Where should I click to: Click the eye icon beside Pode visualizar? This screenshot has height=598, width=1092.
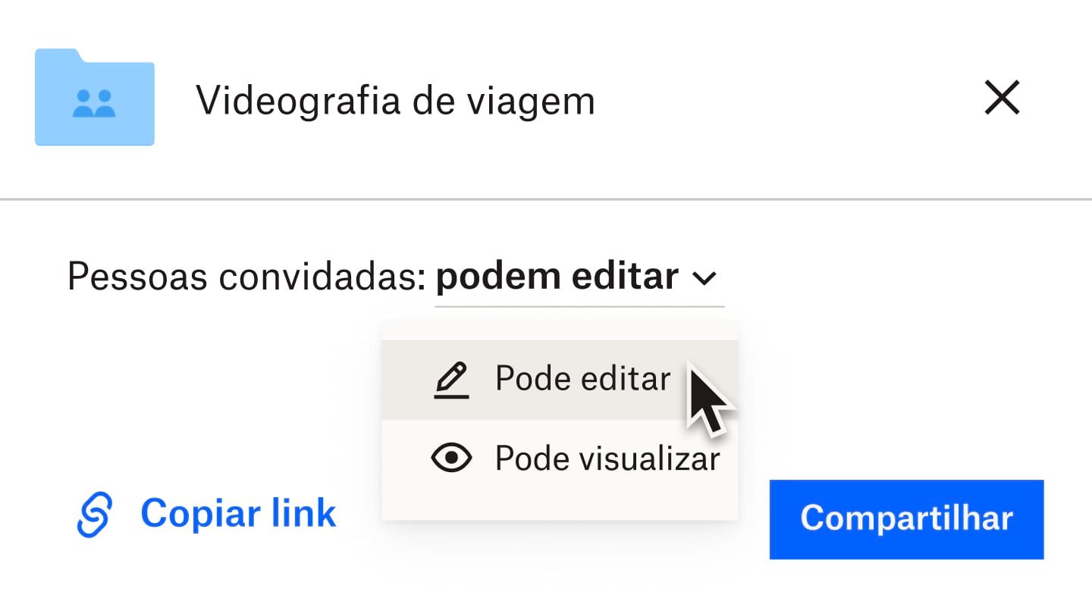(x=452, y=458)
